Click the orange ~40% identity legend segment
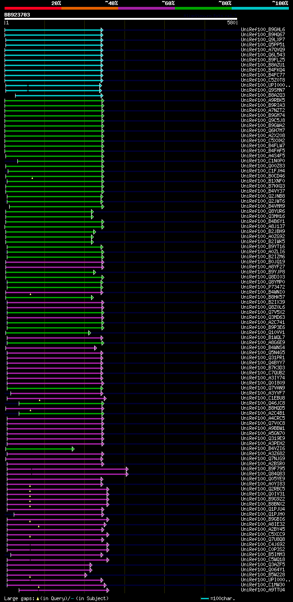The width and height of the screenshot is (293, 602). coord(90,8)
